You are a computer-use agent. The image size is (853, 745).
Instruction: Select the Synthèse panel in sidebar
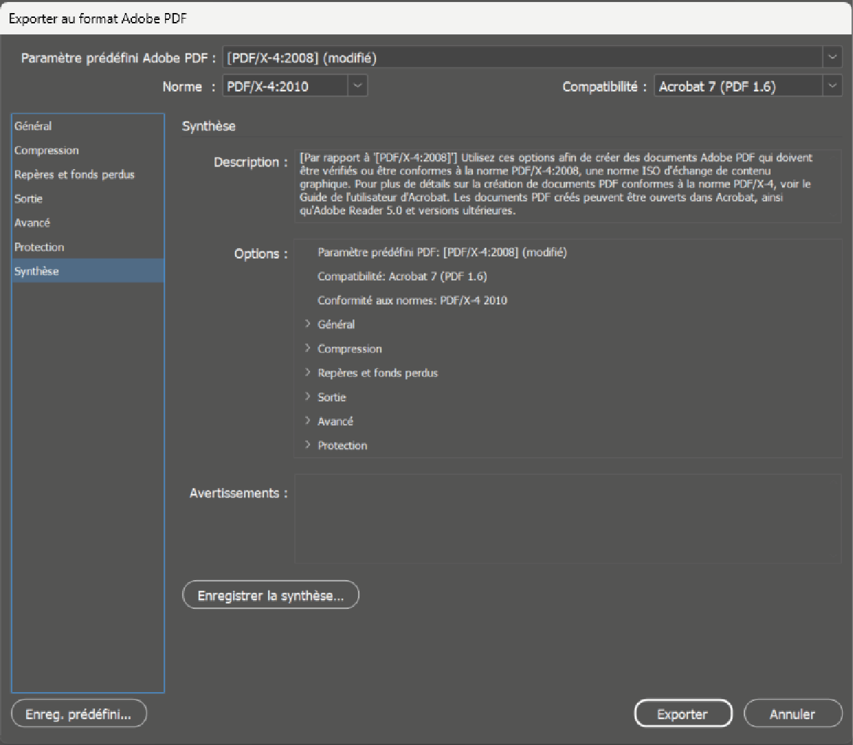coord(37,271)
